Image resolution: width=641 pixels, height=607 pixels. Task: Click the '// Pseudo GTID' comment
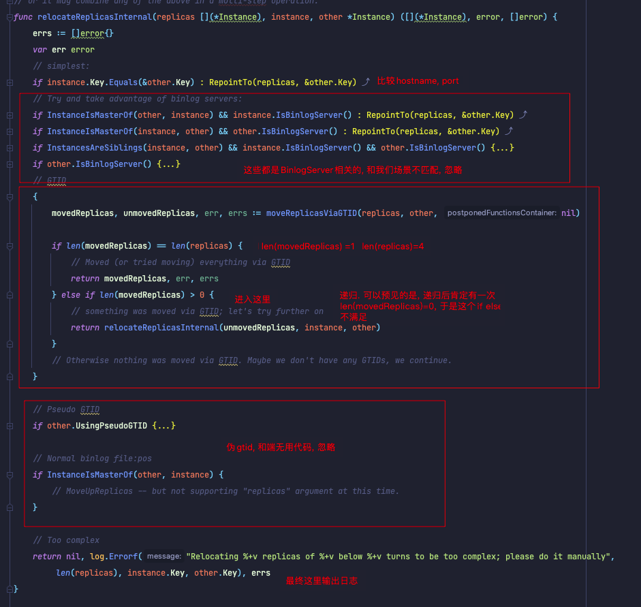tap(66, 409)
